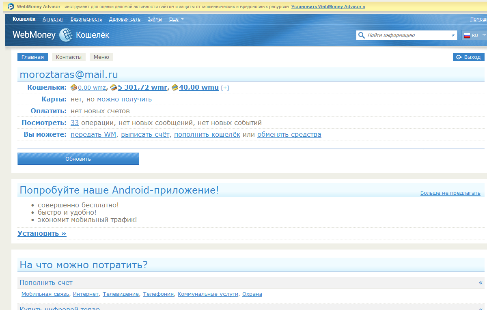This screenshot has width=487, height=310.
Task: Click the WebMoney globe logo icon
Action: coord(66,35)
